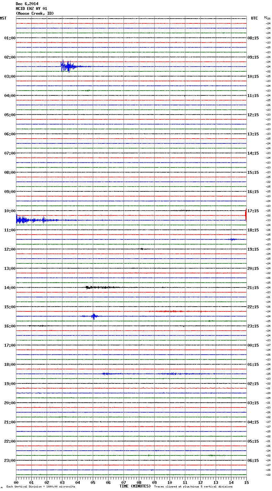The width and height of the screenshot is (272, 491).
Task: Click the 'UTC' timezone heading
Action: pos(254,18)
